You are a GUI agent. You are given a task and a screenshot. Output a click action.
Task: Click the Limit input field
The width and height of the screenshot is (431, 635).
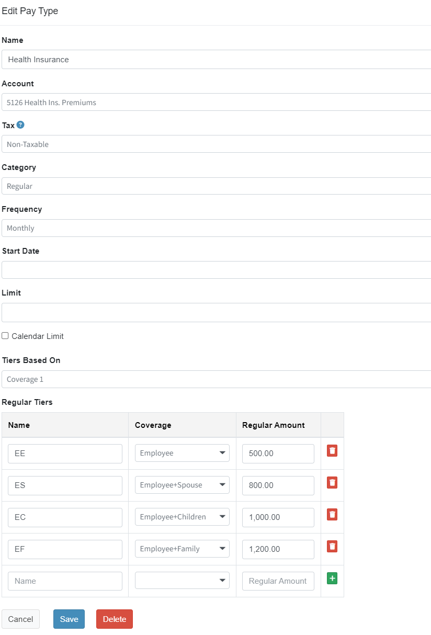pos(217,312)
